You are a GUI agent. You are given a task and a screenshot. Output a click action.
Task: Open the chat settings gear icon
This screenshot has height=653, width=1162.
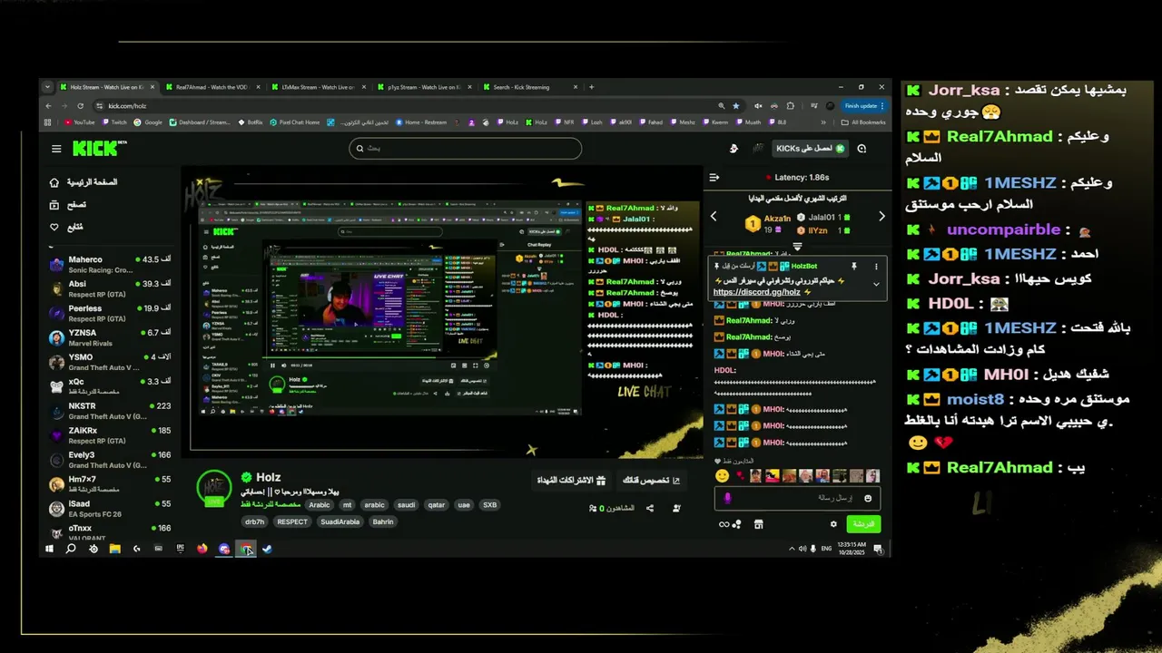833,524
